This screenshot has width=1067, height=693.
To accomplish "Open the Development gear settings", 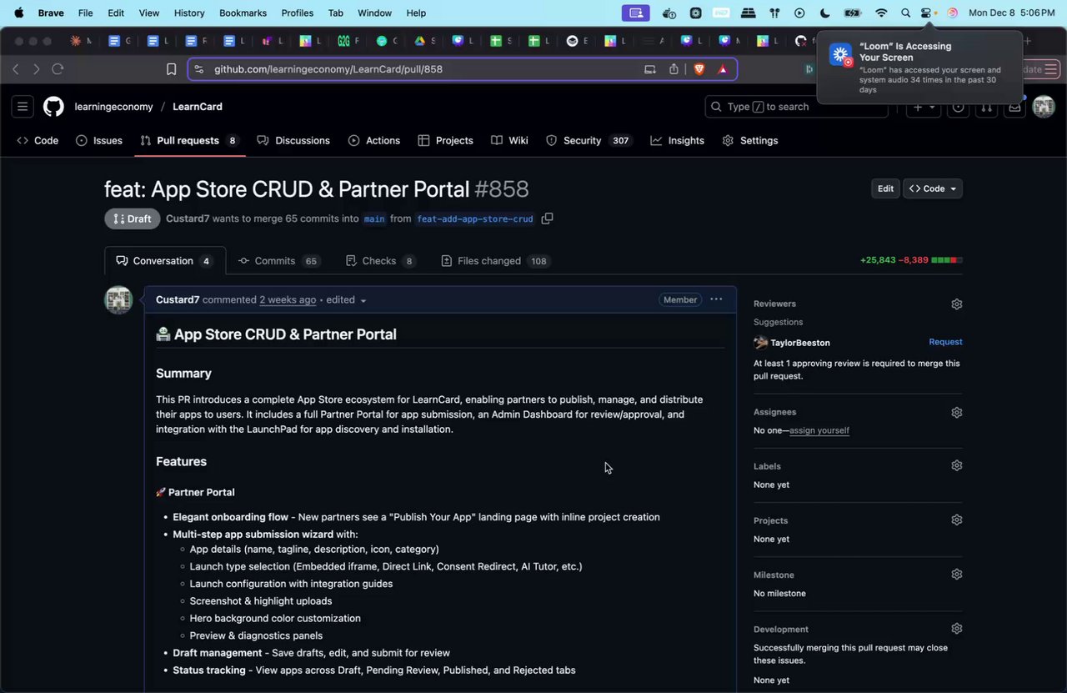I will 956,629.
